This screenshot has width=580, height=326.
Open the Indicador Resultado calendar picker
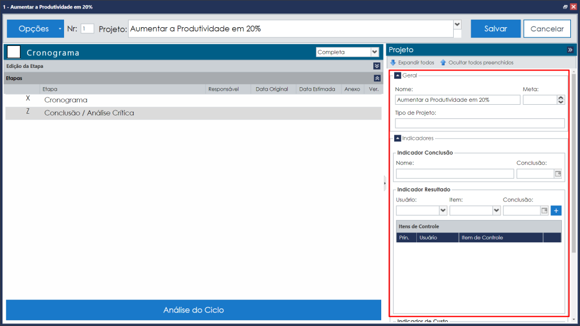click(544, 211)
